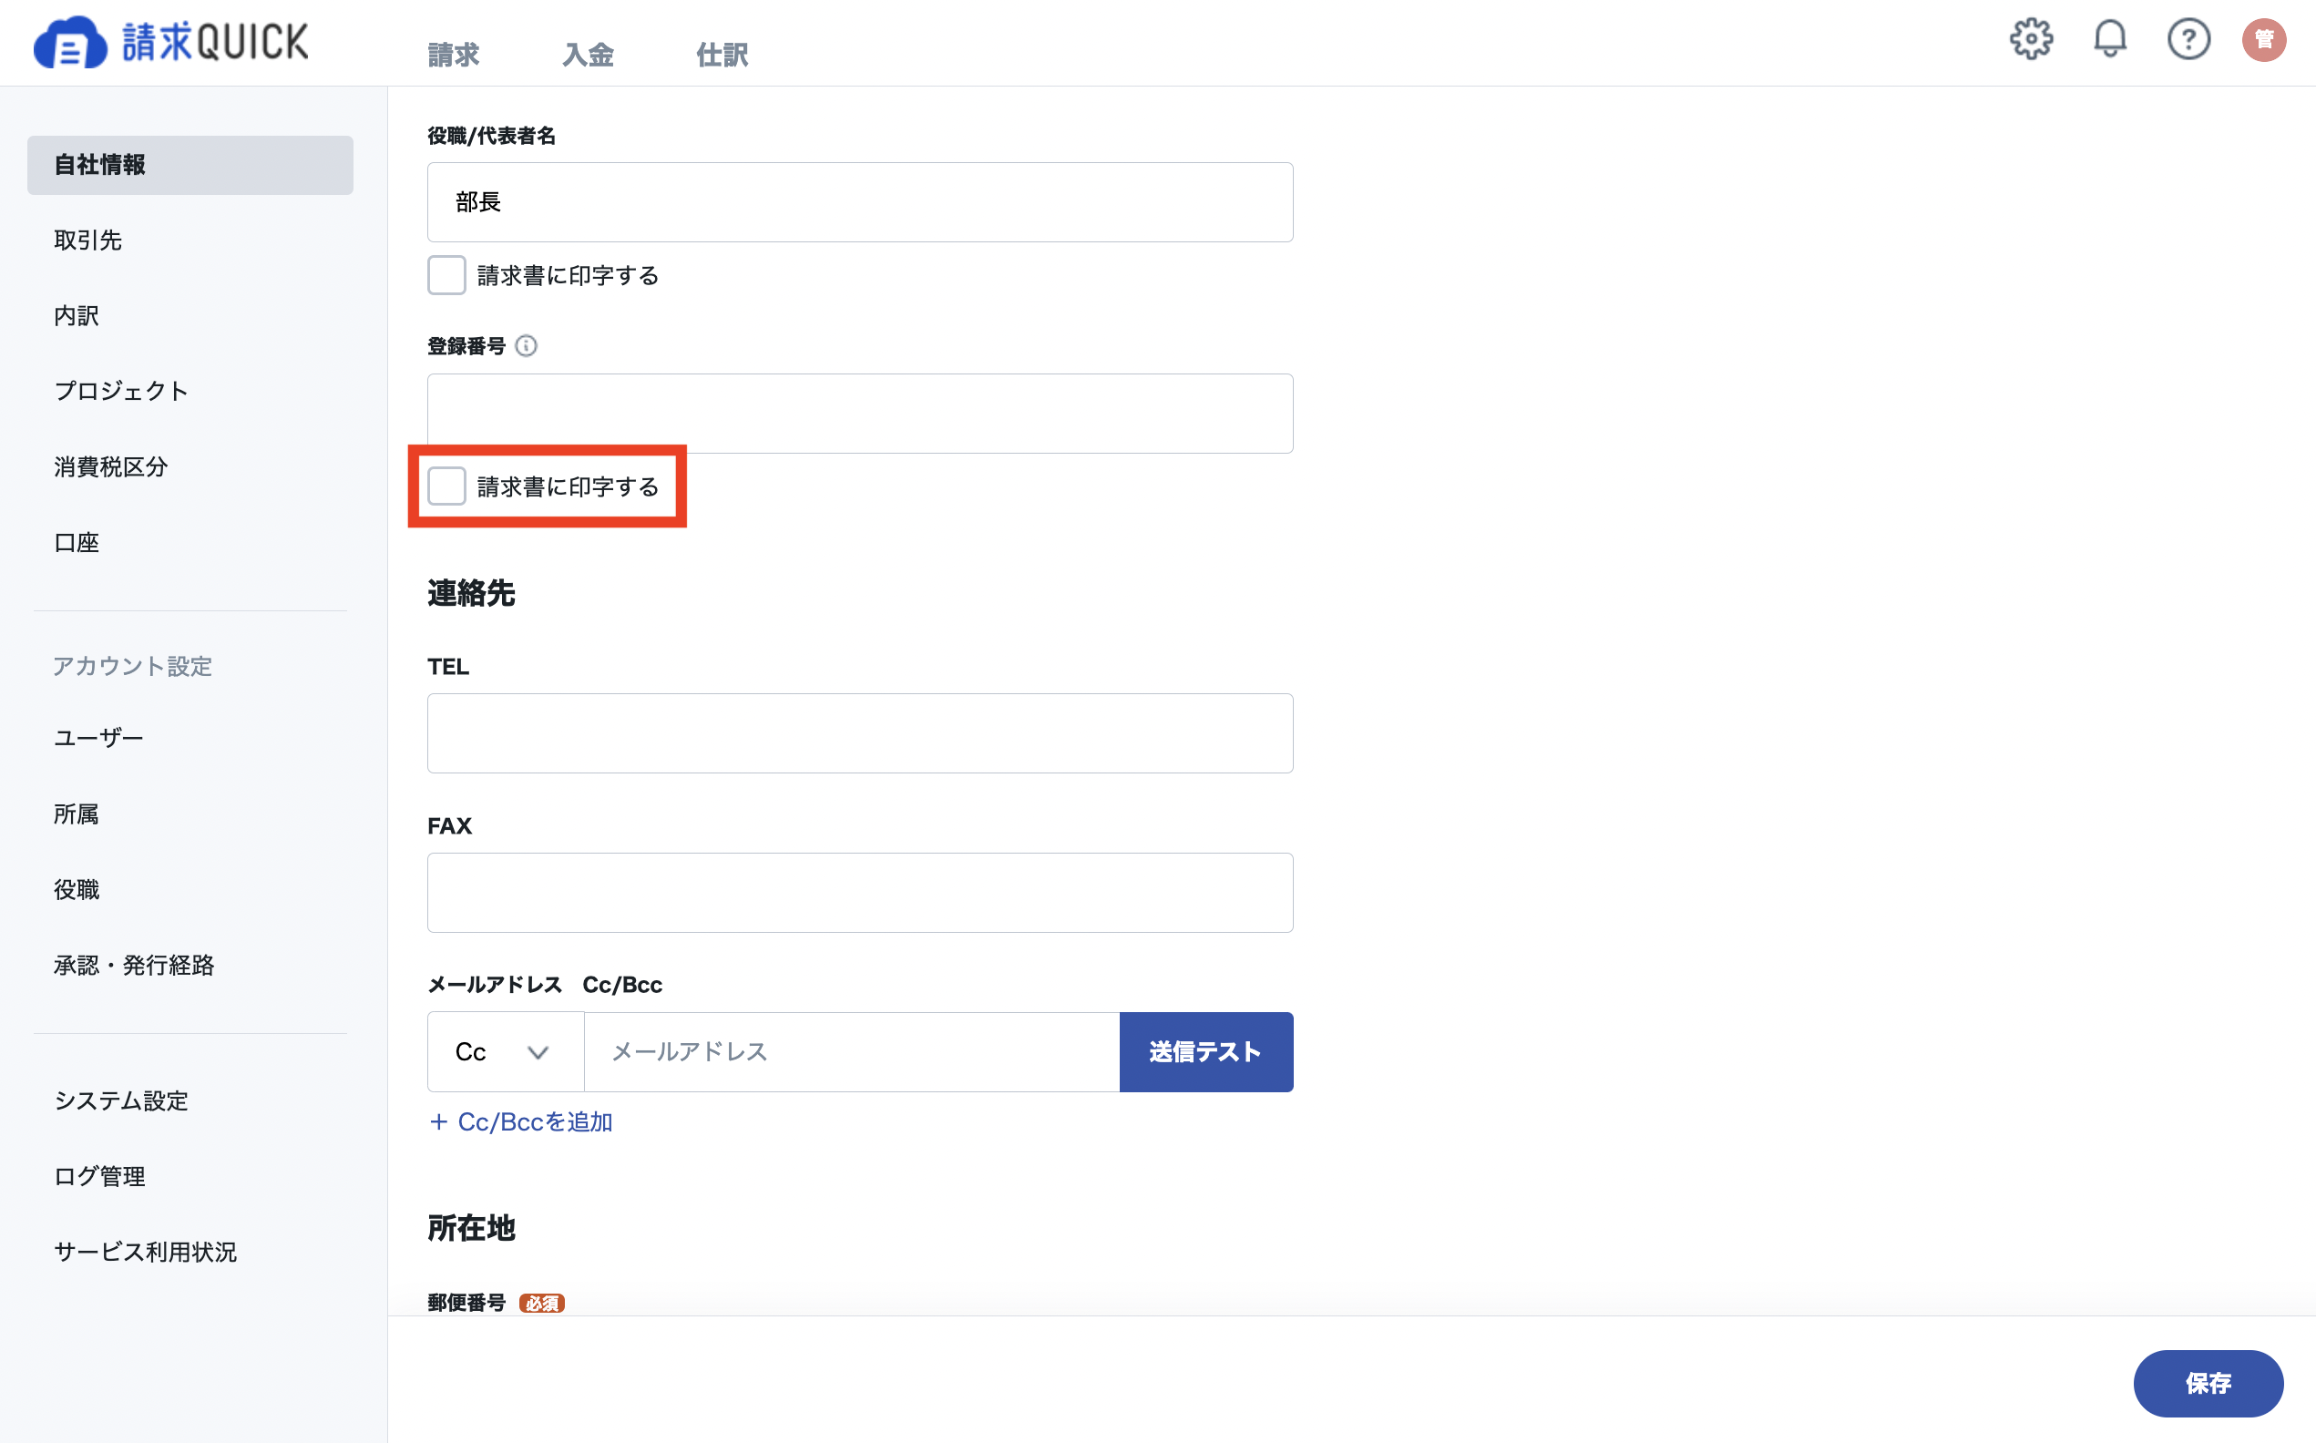Open the user avatar menu
2316x1443 pixels.
click(x=2263, y=39)
